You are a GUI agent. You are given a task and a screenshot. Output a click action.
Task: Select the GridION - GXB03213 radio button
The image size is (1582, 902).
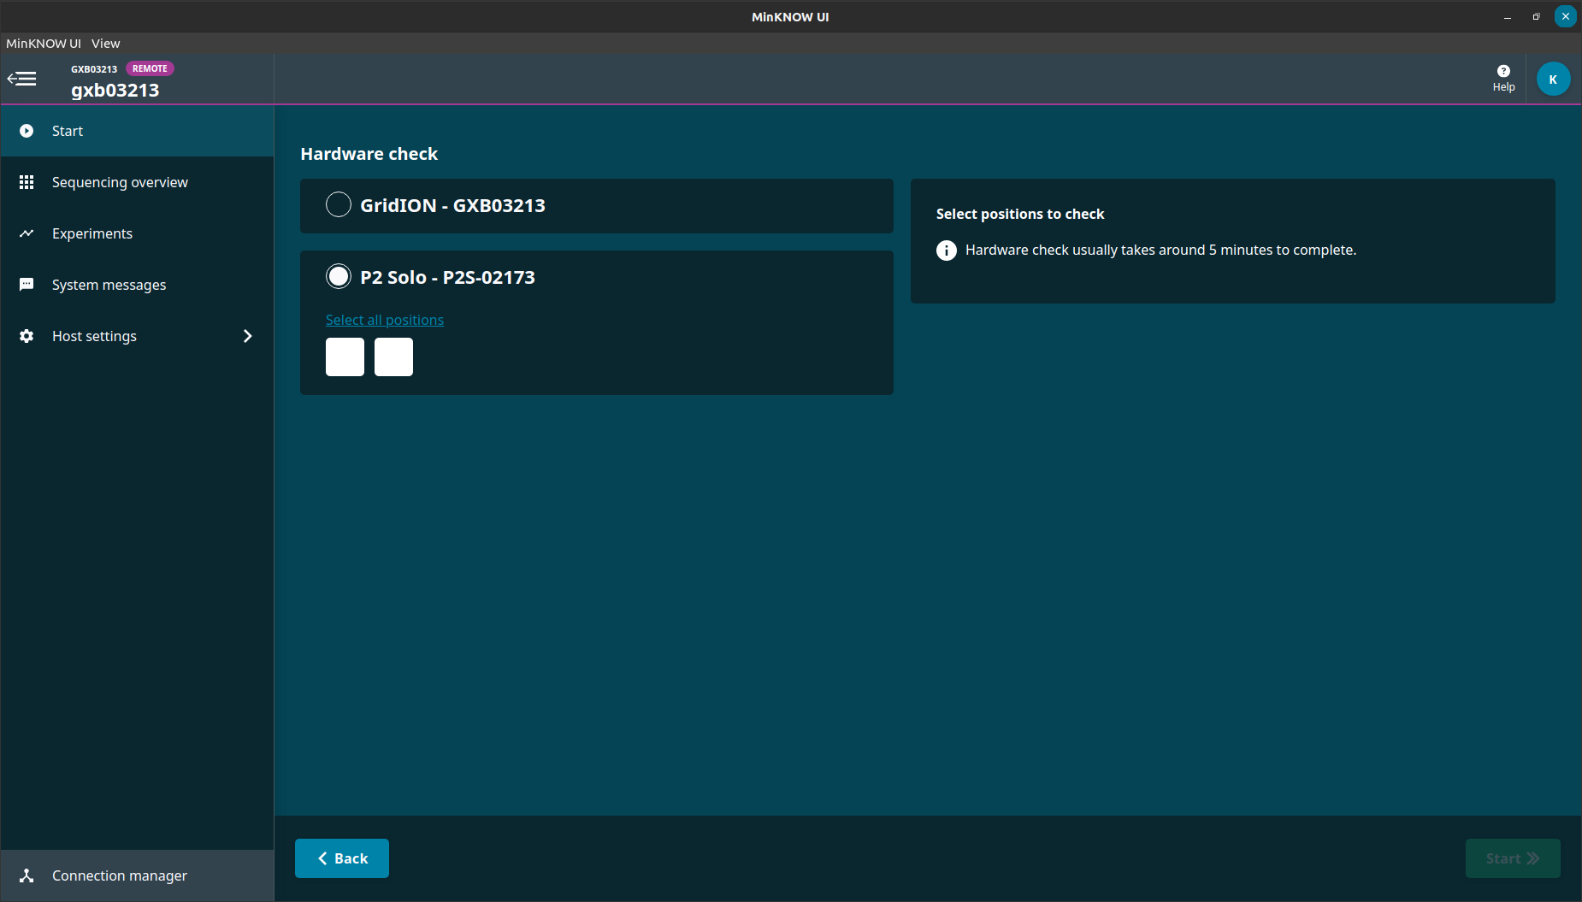pos(339,204)
